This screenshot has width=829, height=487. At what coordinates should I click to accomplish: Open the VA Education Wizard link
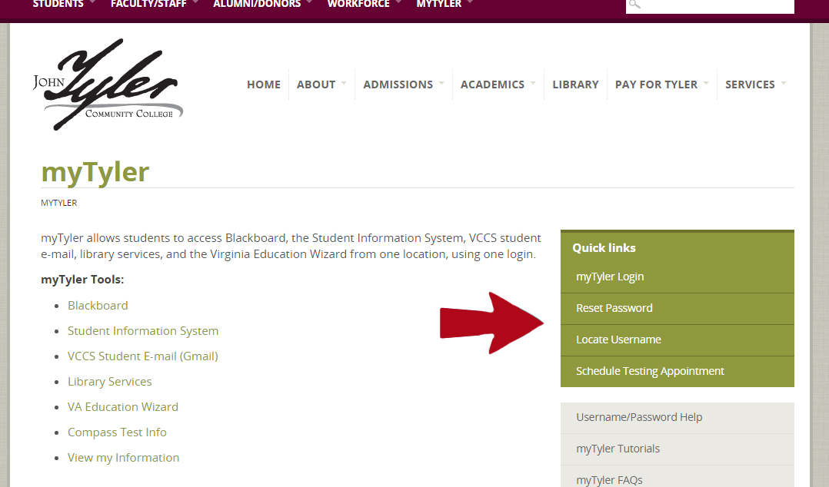123,406
